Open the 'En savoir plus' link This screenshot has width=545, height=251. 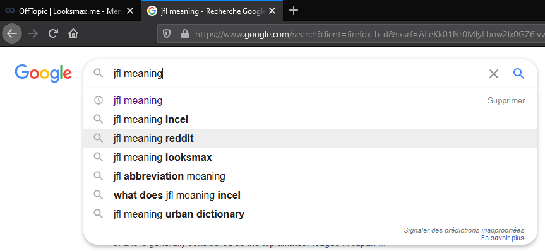coord(503,238)
